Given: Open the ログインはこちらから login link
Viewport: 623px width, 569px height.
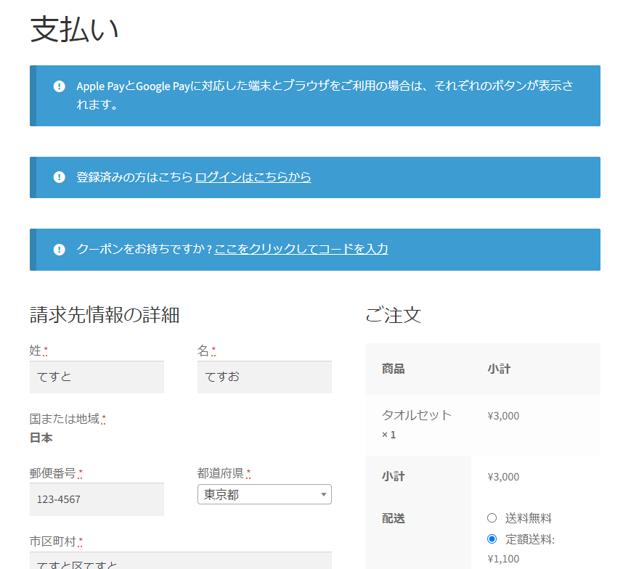Looking at the screenshot, I should [x=253, y=177].
